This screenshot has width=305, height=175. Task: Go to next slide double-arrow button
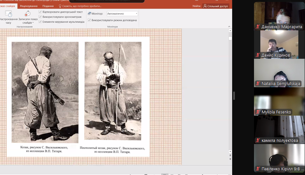click(x=230, y=159)
